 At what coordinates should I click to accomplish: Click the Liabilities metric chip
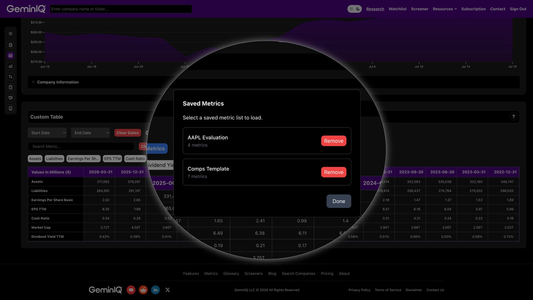click(54, 159)
